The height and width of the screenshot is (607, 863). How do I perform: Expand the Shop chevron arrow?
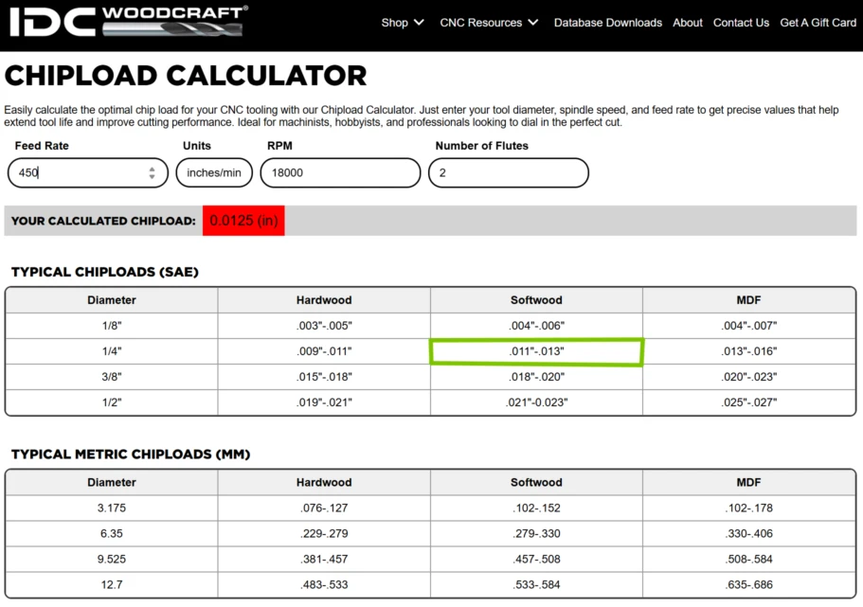coord(419,23)
